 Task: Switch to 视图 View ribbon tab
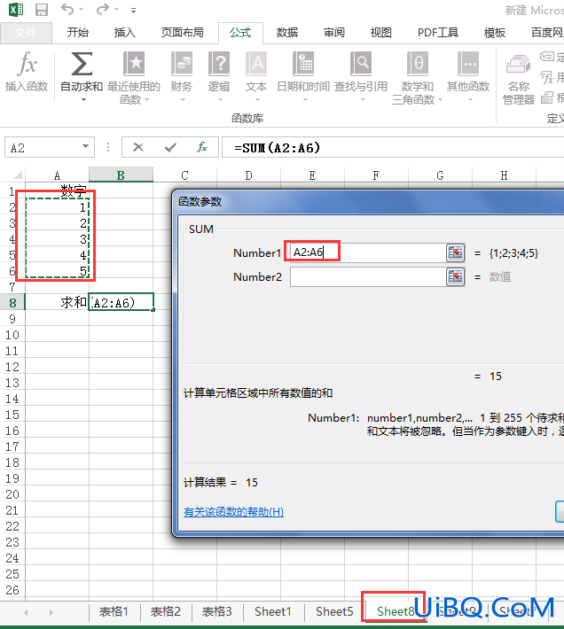(380, 33)
